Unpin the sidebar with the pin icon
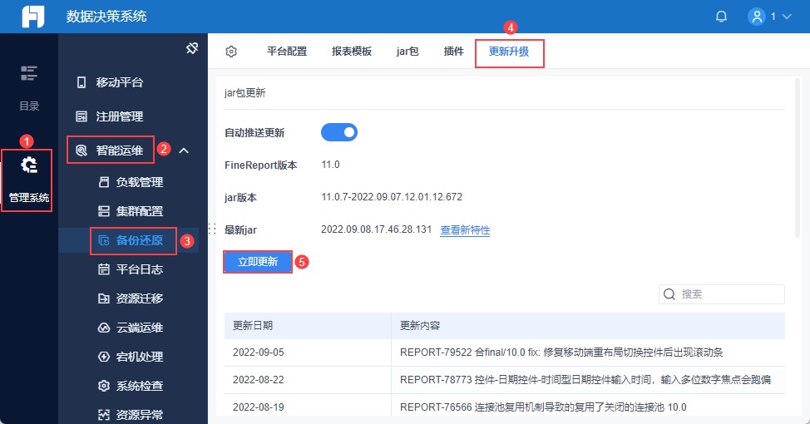This screenshot has height=424, width=810. tap(192, 48)
